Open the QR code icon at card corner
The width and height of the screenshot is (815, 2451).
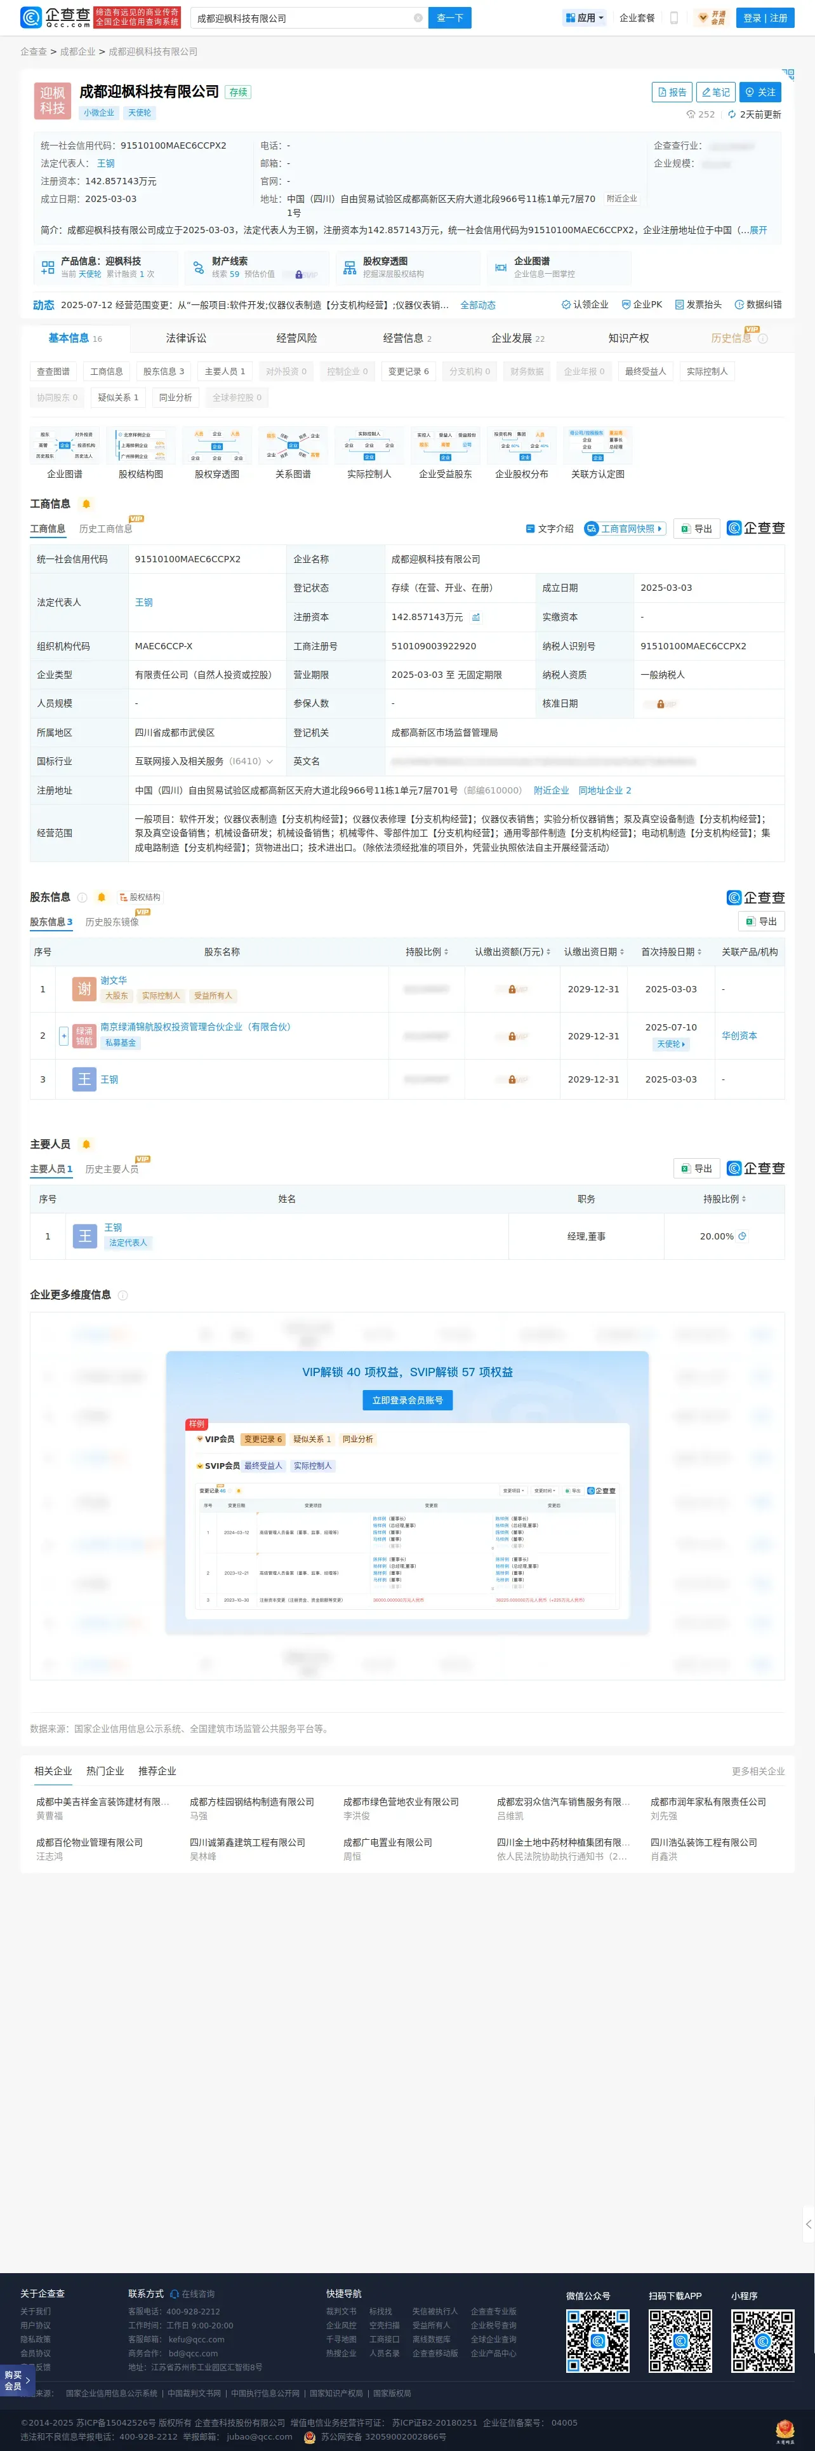click(788, 73)
